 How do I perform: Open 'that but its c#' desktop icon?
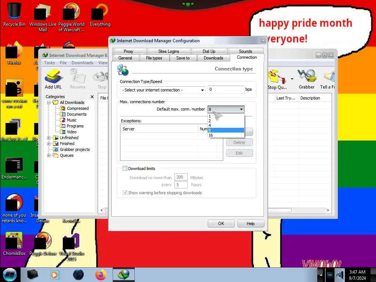pyautogui.click(x=14, y=130)
